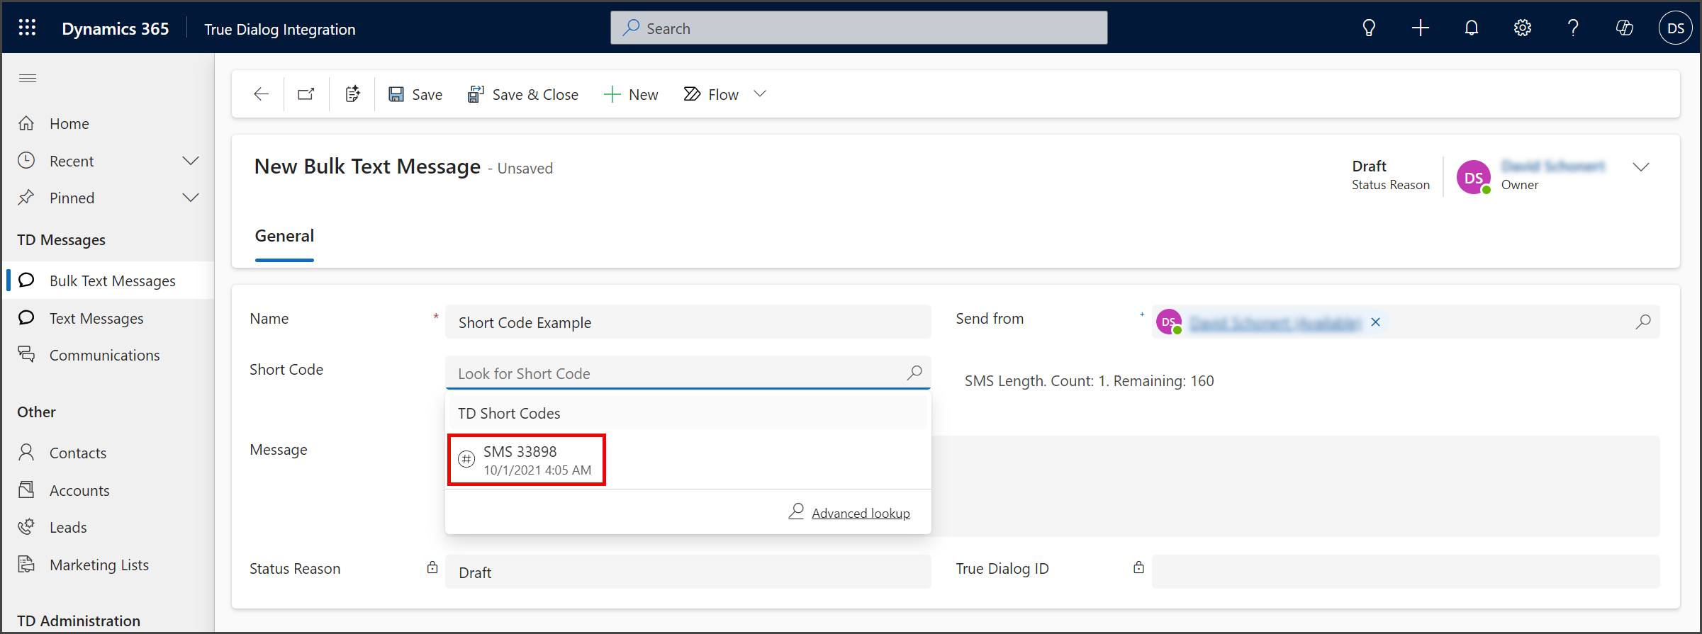
Task: Click the Send from user link
Action: [x=1275, y=323]
